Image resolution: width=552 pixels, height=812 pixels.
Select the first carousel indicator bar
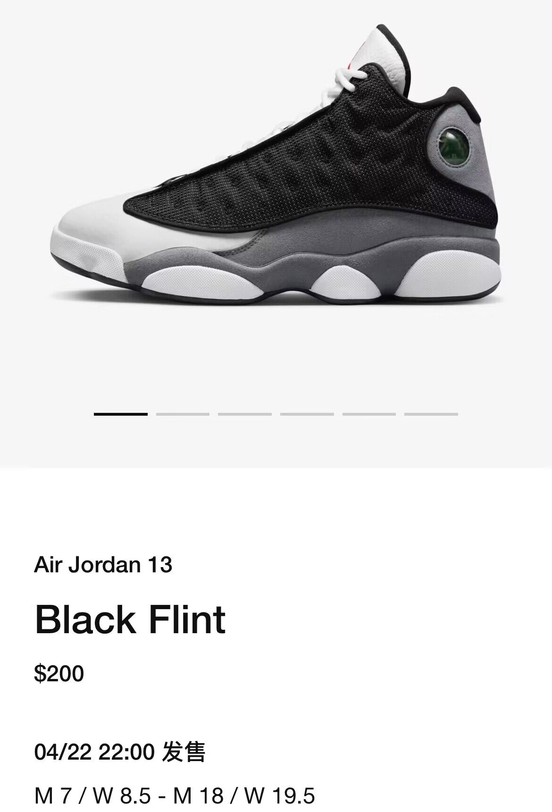tap(121, 414)
